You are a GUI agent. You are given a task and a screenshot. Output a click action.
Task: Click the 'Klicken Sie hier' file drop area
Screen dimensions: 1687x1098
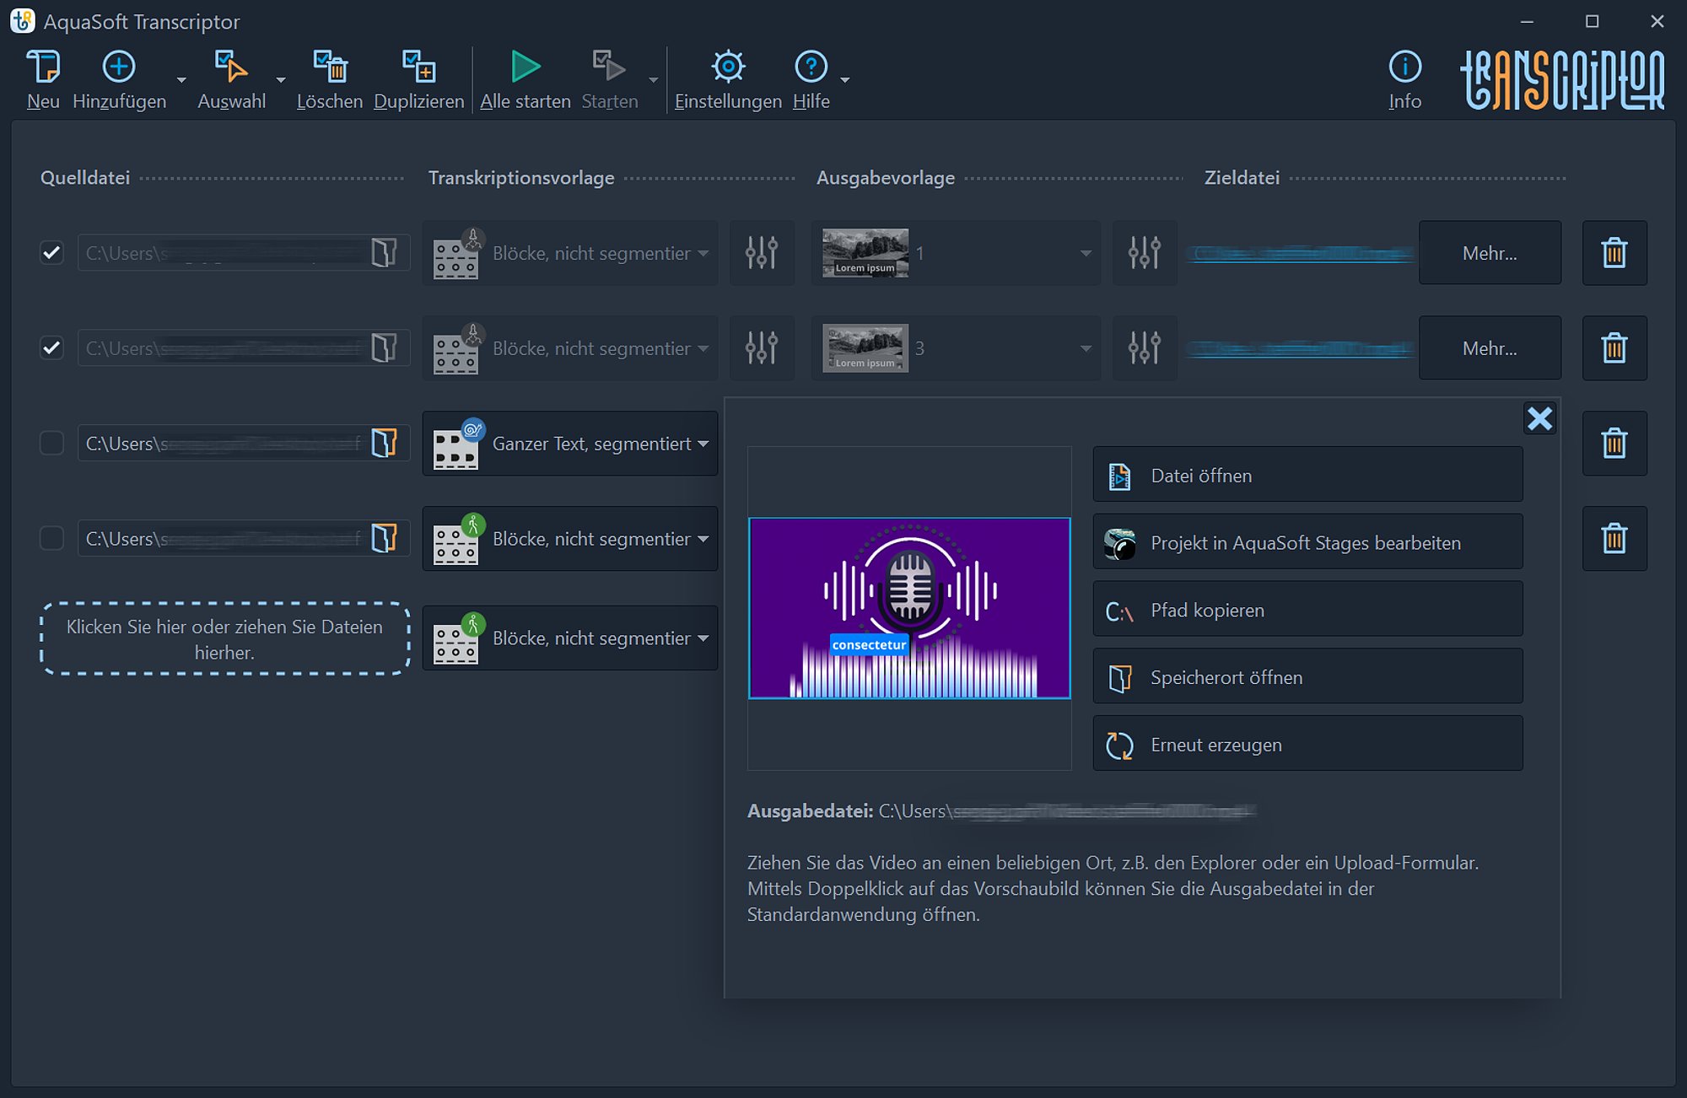click(x=224, y=638)
